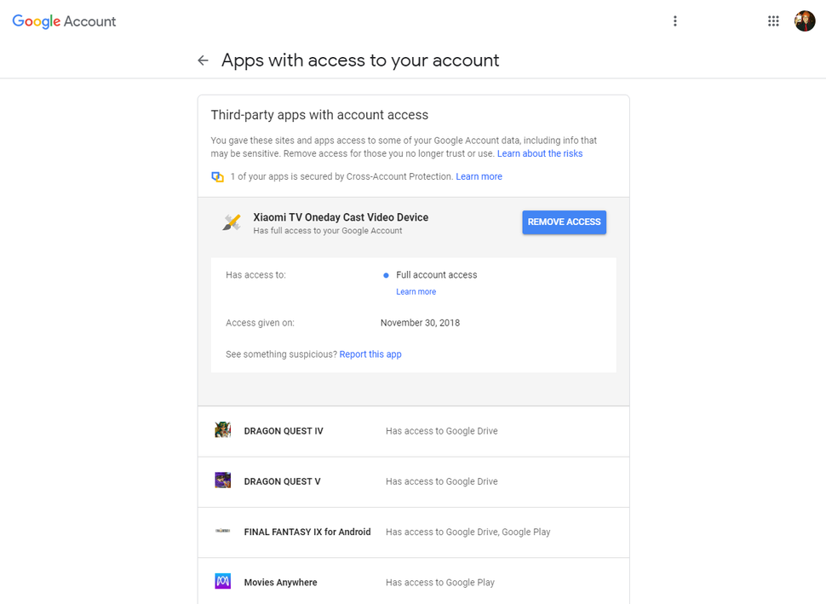Go back using the back arrow

pyautogui.click(x=203, y=60)
